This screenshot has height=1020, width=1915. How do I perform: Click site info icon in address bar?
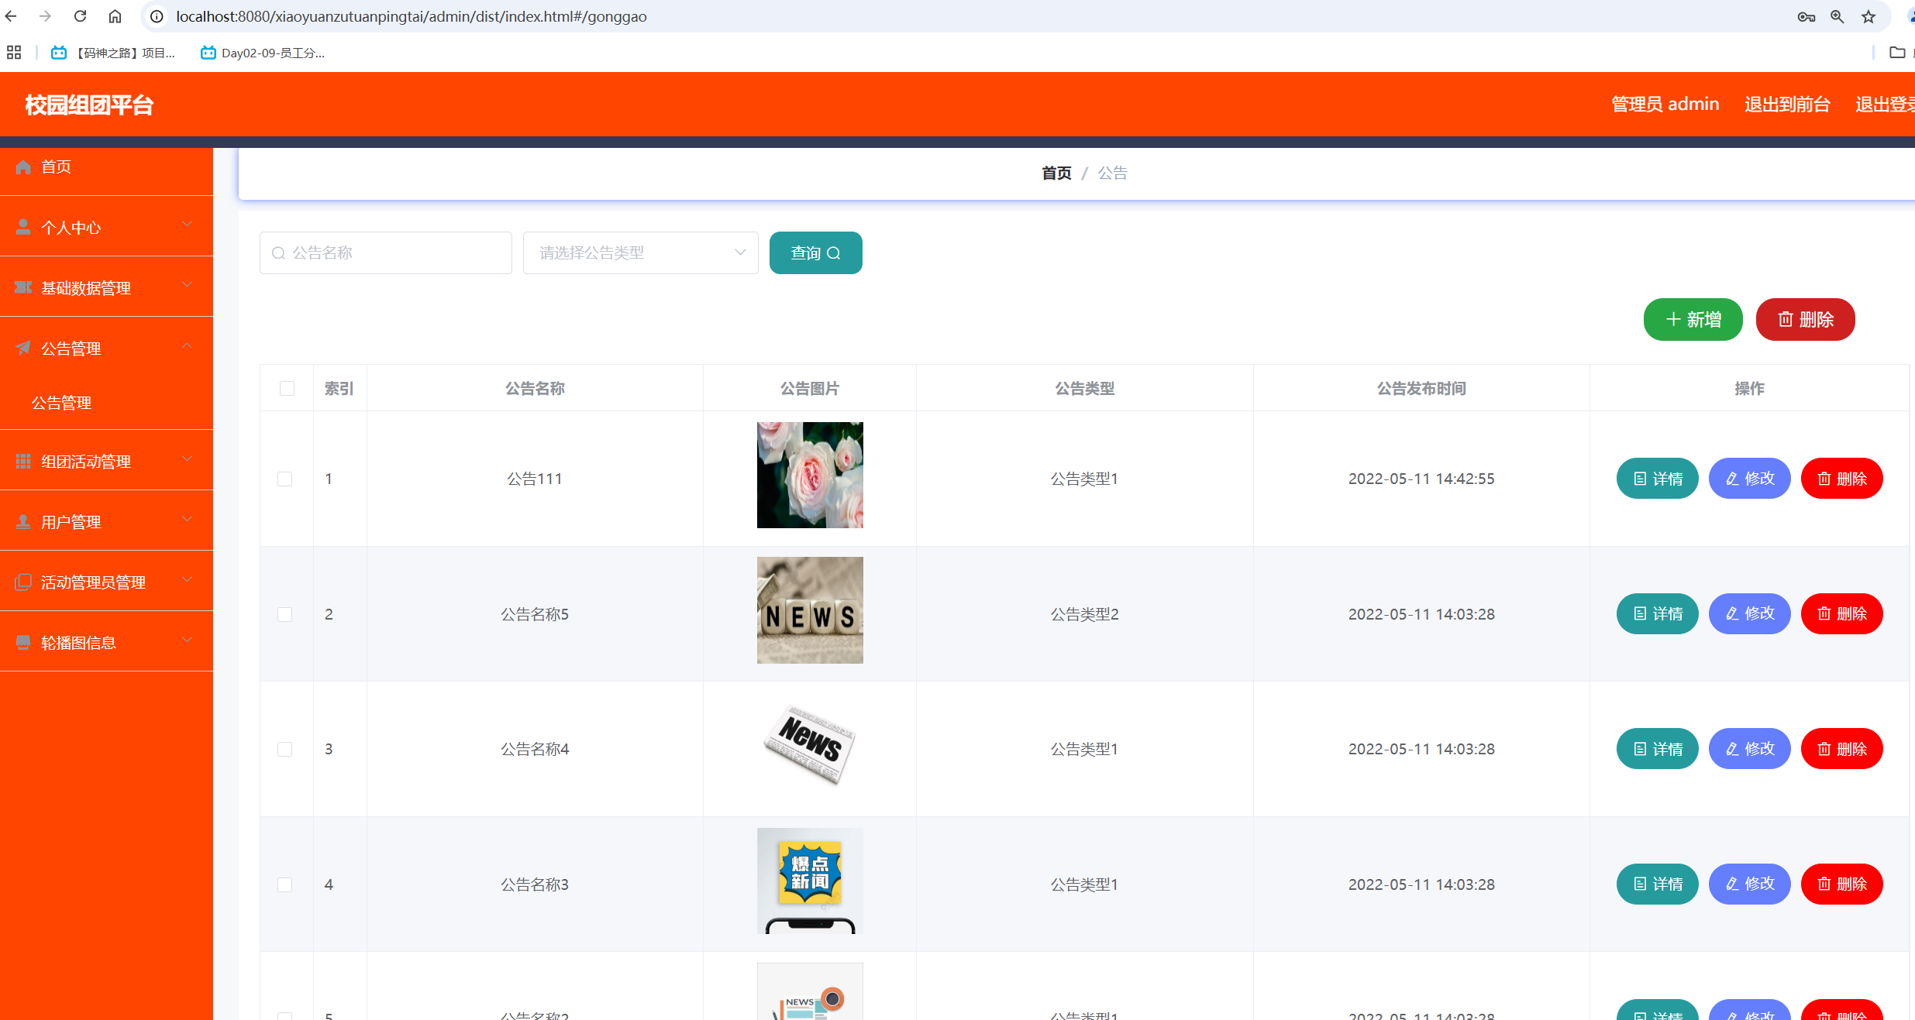coord(157,16)
